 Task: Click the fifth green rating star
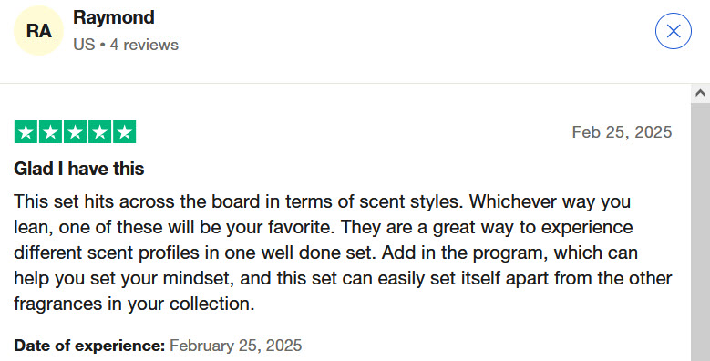click(x=124, y=132)
